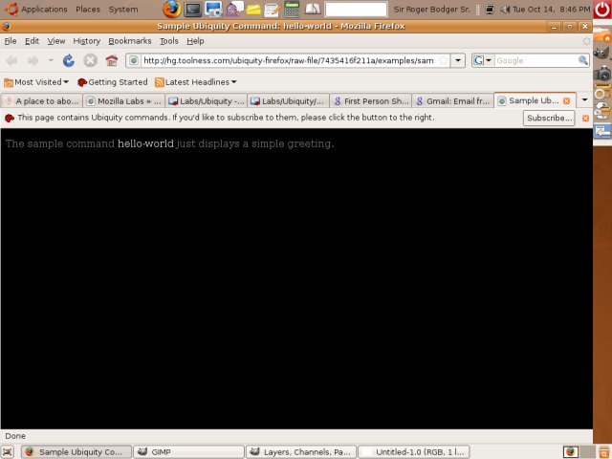Expand the Most Visited bookmarks folder
Viewport: 612px width, 459px height.
[x=36, y=82]
